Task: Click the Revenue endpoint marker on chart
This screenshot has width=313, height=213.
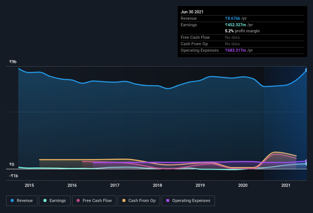Action: tap(307, 70)
